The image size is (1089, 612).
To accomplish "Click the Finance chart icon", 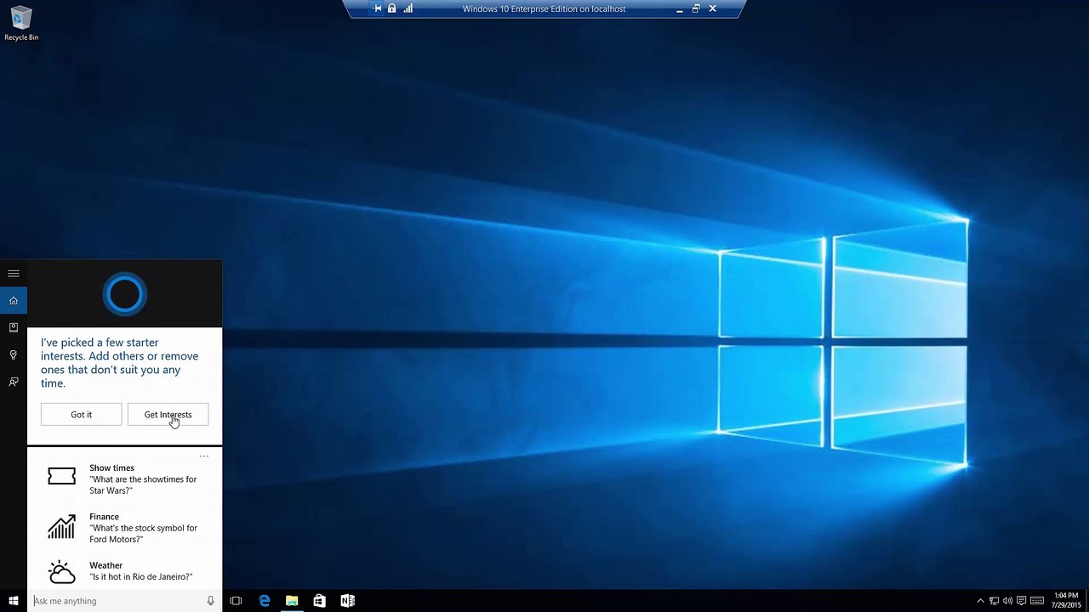I will pyautogui.click(x=61, y=527).
